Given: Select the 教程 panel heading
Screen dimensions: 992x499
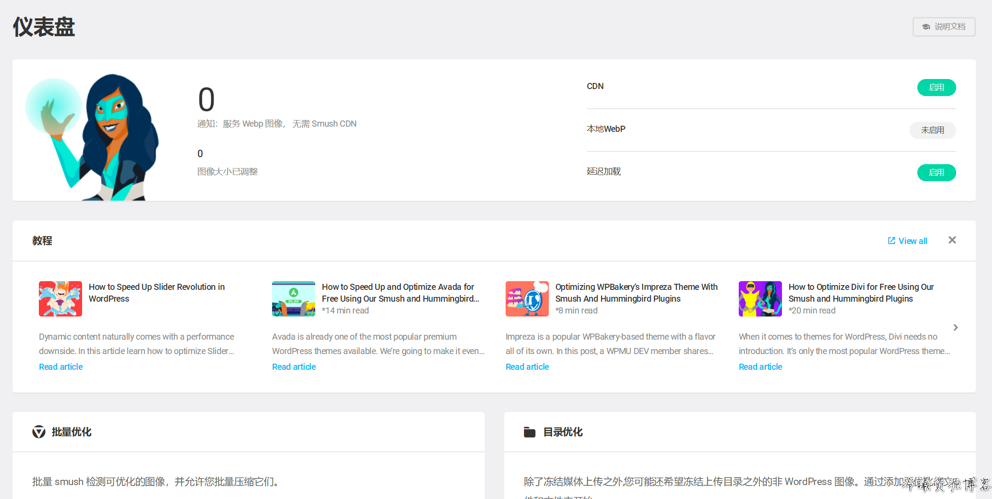Looking at the screenshot, I should [x=42, y=241].
